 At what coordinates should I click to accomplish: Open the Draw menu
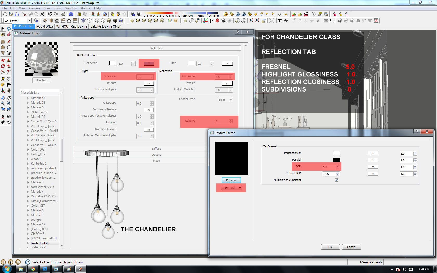pos(47,8)
